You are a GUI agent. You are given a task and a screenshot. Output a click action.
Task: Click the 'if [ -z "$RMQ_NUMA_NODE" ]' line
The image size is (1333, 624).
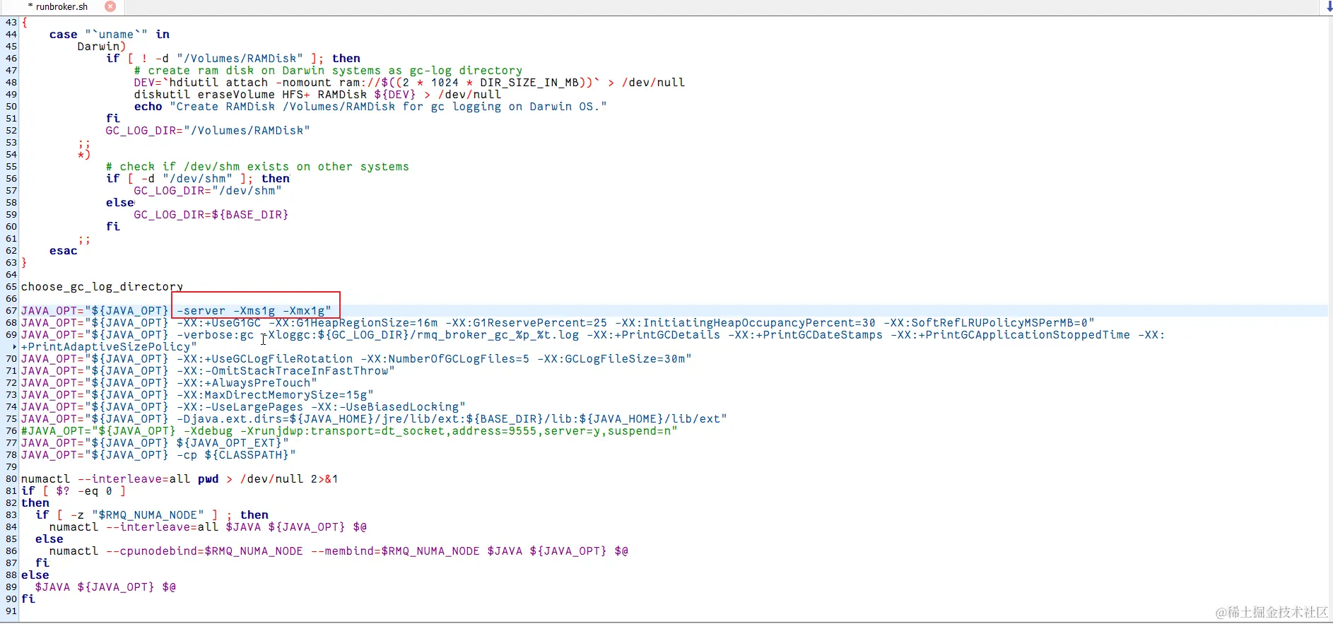(x=152, y=514)
